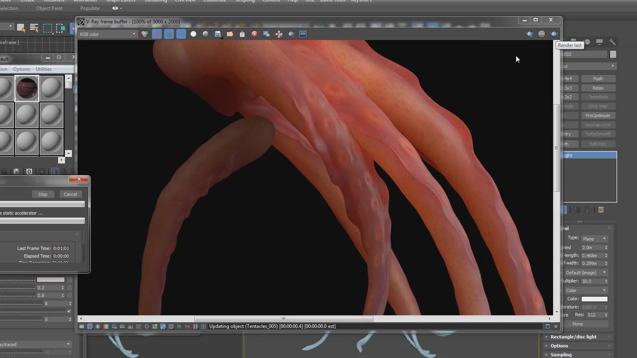Click 'Elapsed Time: 0:00:00' text

(x=46, y=256)
